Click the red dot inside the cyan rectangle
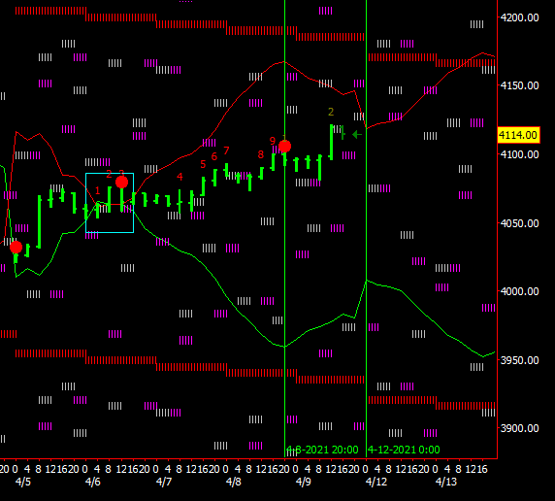The image size is (555, 501). pyautogui.click(x=121, y=183)
